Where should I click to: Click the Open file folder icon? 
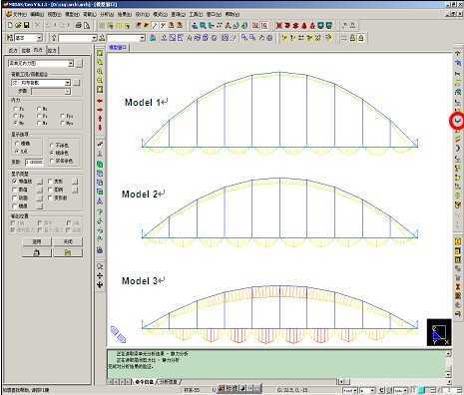coord(18,25)
